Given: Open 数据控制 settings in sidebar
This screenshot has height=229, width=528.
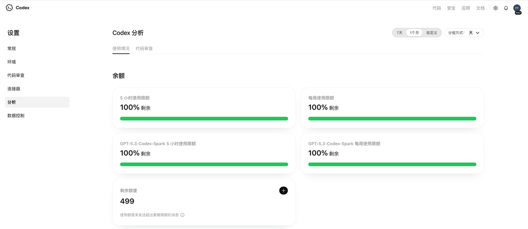Looking at the screenshot, I should click(x=16, y=115).
